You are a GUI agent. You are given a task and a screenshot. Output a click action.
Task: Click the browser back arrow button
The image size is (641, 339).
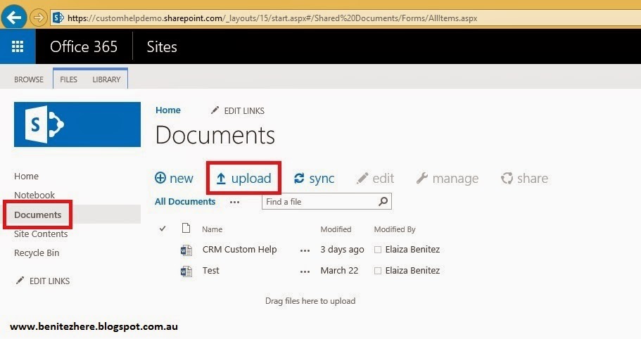point(14,18)
